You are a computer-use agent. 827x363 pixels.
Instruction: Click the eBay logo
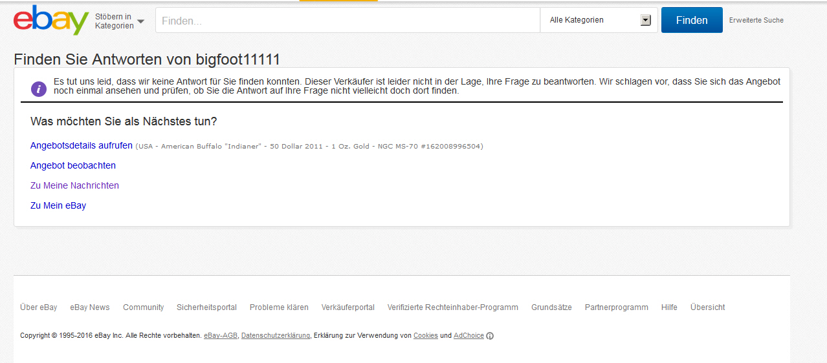click(51, 20)
